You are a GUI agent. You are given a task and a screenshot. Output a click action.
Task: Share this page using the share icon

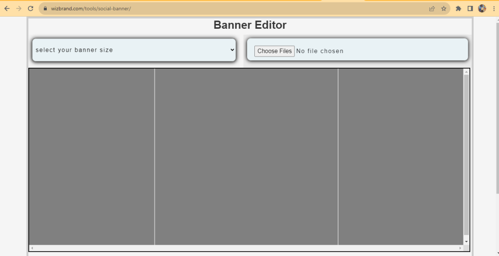coord(432,8)
